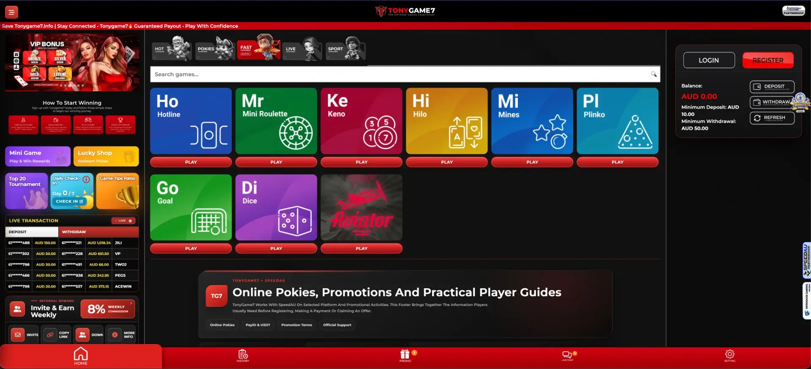The width and height of the screenshot is (811, 369).
Task: Open the Lucky Shop card
Action: pyautogui.click(x=106, y=156)
